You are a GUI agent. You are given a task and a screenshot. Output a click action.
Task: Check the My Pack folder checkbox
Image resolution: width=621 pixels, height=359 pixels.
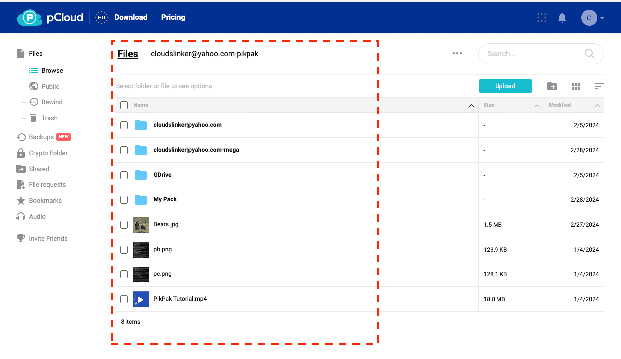124,200
